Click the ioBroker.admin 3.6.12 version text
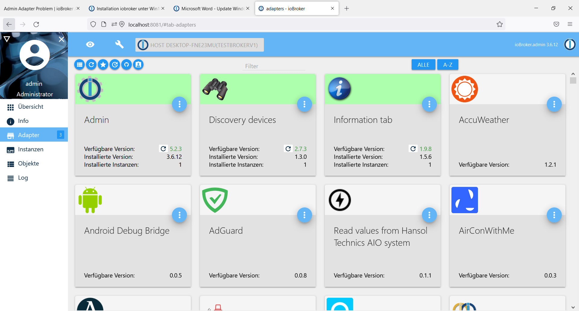 pos(536,45)
